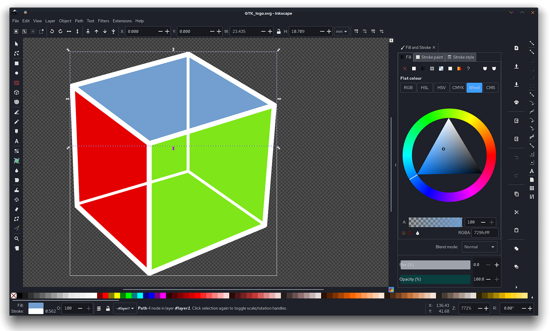The image size is (550, 331).
Task: Expand the command bar overflow arrow
Action: 516,287
